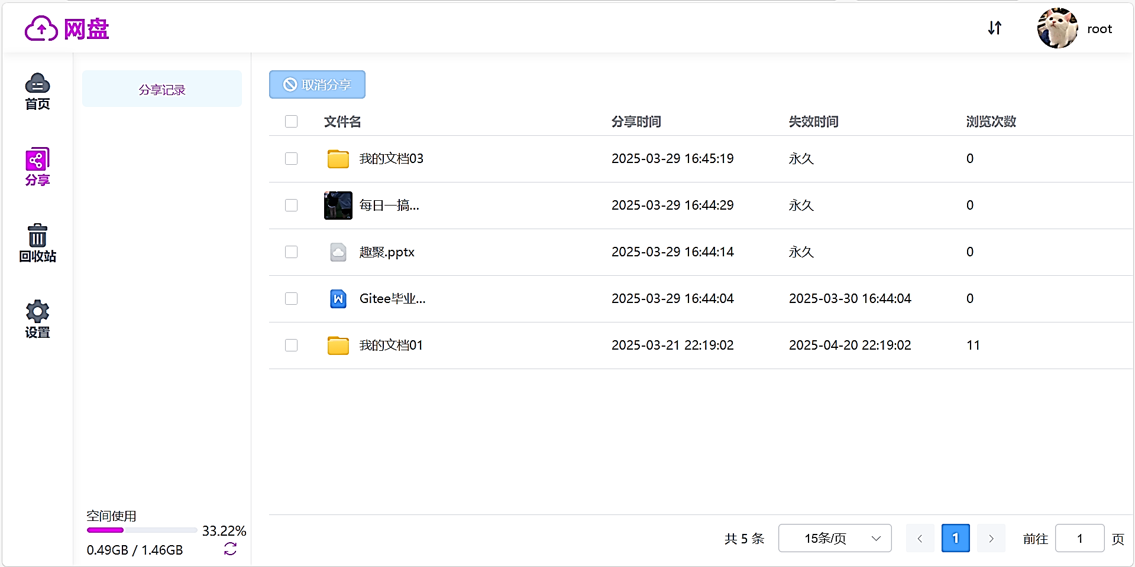Click the 取消分享 button
The image size is (1135, 567).
click(317, 84)
